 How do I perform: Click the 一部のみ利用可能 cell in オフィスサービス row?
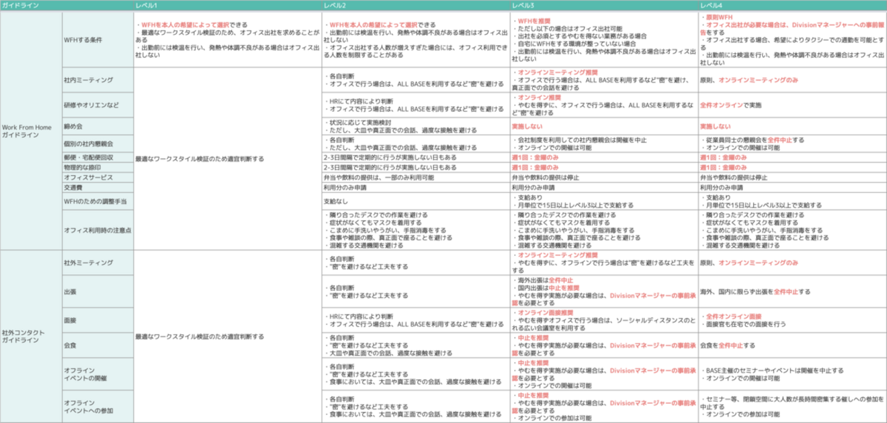click(x=416, y=176)
